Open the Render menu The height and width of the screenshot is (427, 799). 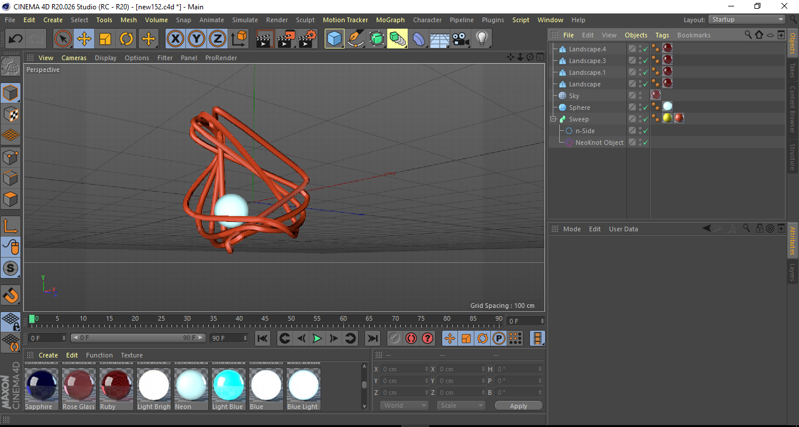(277, 20)
